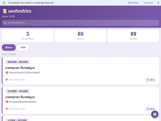This screenshot has height=121, width=161.
Task: Dismiss the Google Apps Script banner
Action: click(158, 3)
